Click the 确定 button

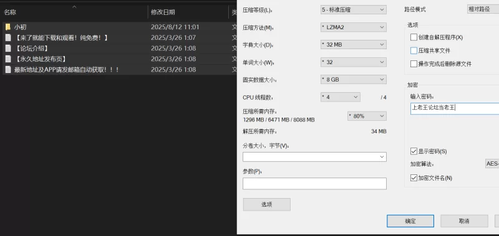(x=410, y=221)
